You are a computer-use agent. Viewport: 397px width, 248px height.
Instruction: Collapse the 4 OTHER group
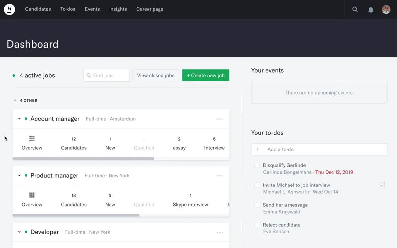coord(15,100)
